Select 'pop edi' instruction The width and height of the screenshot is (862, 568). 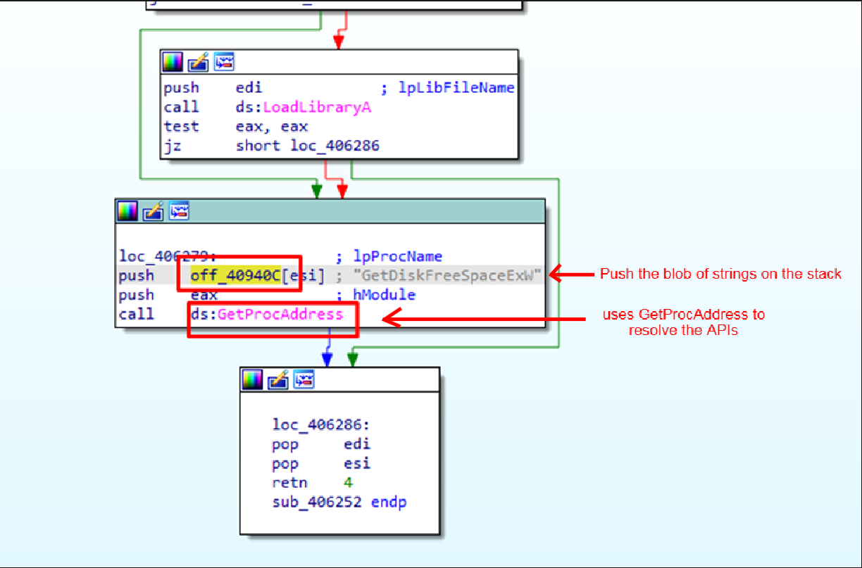(x=321, y=444)
